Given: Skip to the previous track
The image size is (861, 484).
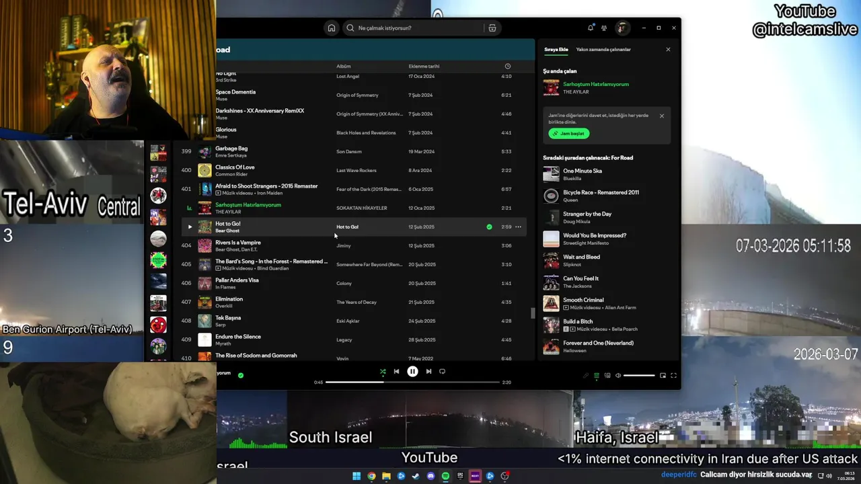Looking at the screenshot, I should [x=396, y=371].
